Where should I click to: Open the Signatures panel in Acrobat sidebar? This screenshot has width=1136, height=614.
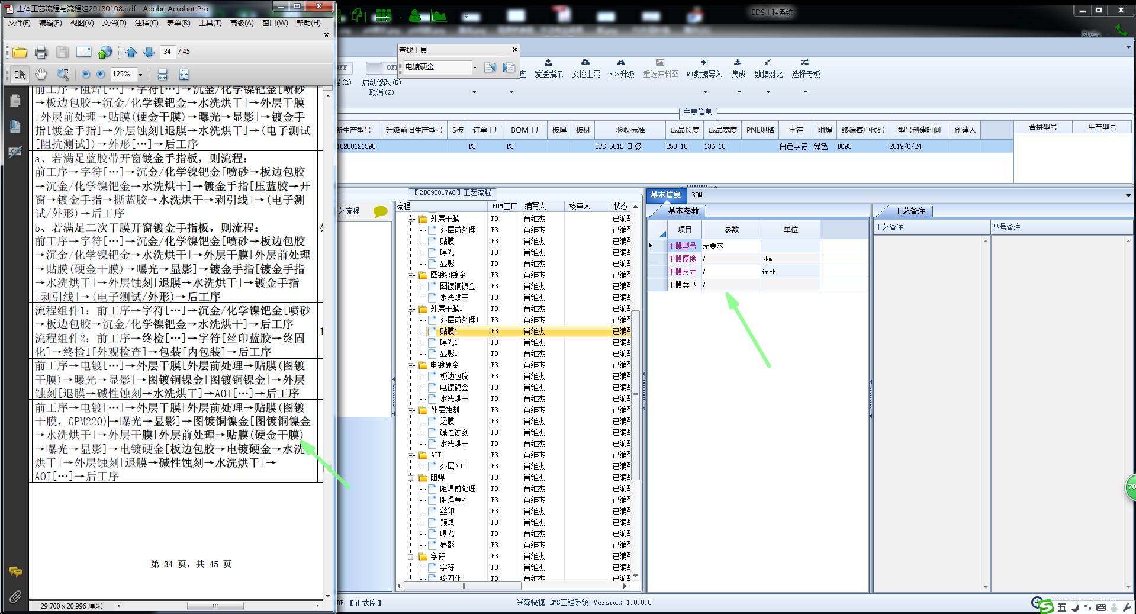coord(15,152)
